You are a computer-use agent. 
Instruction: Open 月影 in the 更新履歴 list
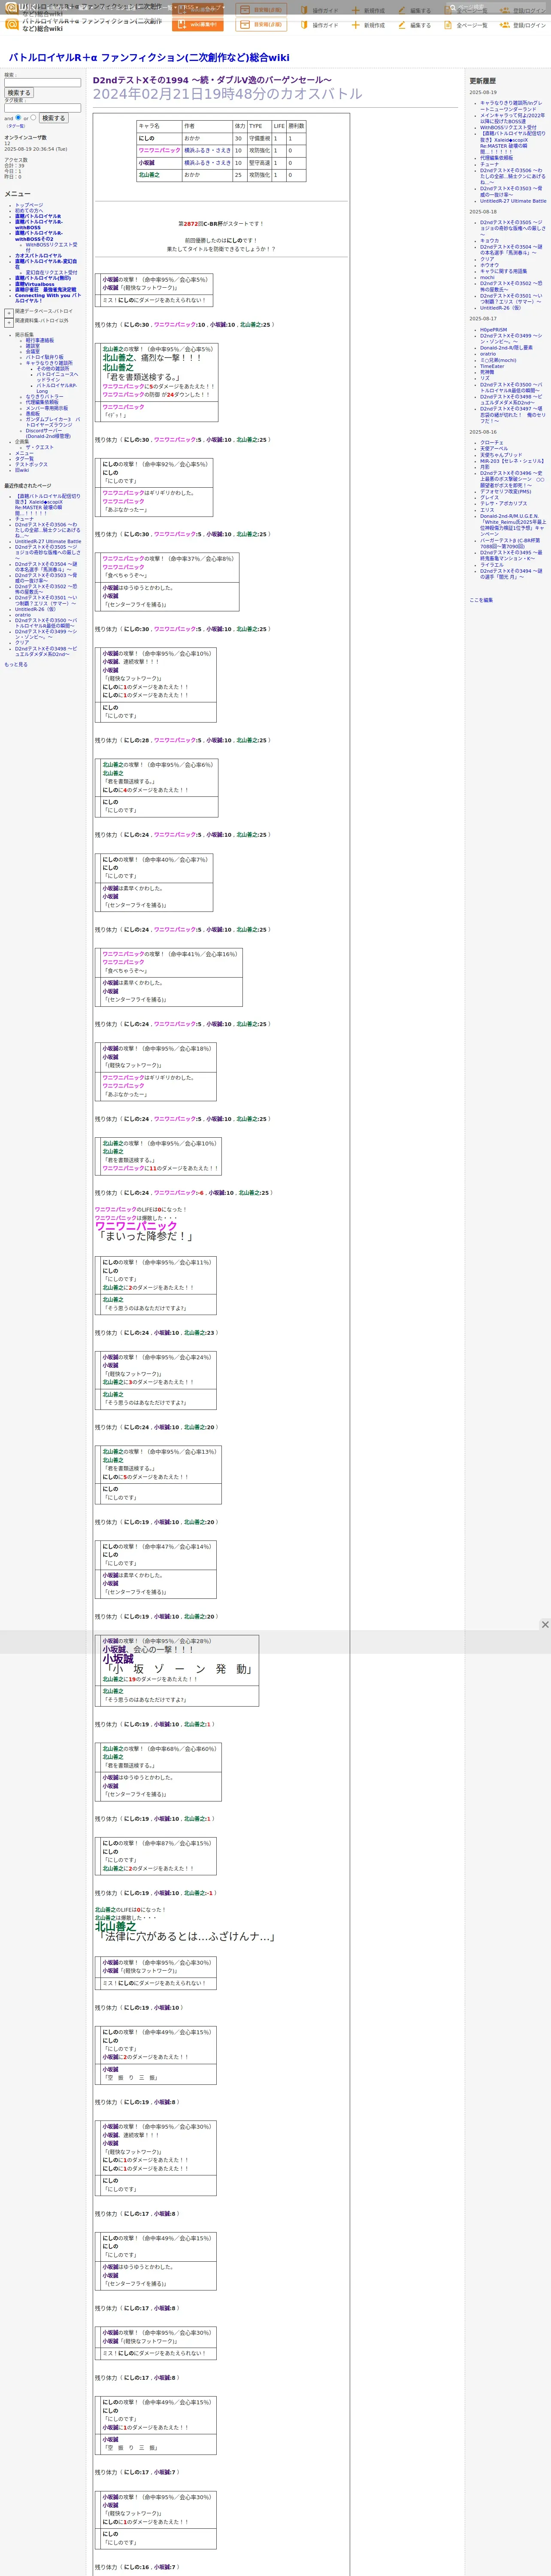click(x=485, y=467)
